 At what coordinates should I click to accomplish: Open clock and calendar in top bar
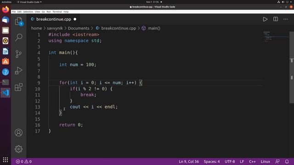pos(153,2)
